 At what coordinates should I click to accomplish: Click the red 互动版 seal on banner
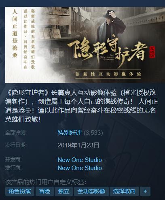152,52
